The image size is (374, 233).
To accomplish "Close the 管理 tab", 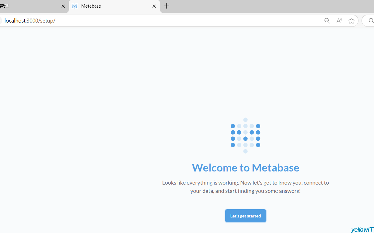I will [x=63, y=6].
